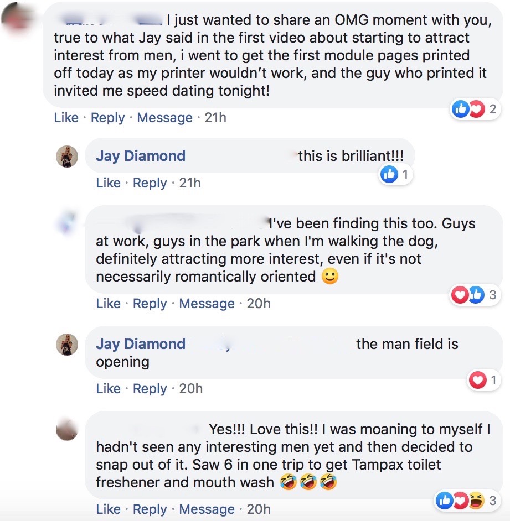Message the 'I've been finding this too' commenter
Viewport: 510px width, 521px height.
pos(207,304)
